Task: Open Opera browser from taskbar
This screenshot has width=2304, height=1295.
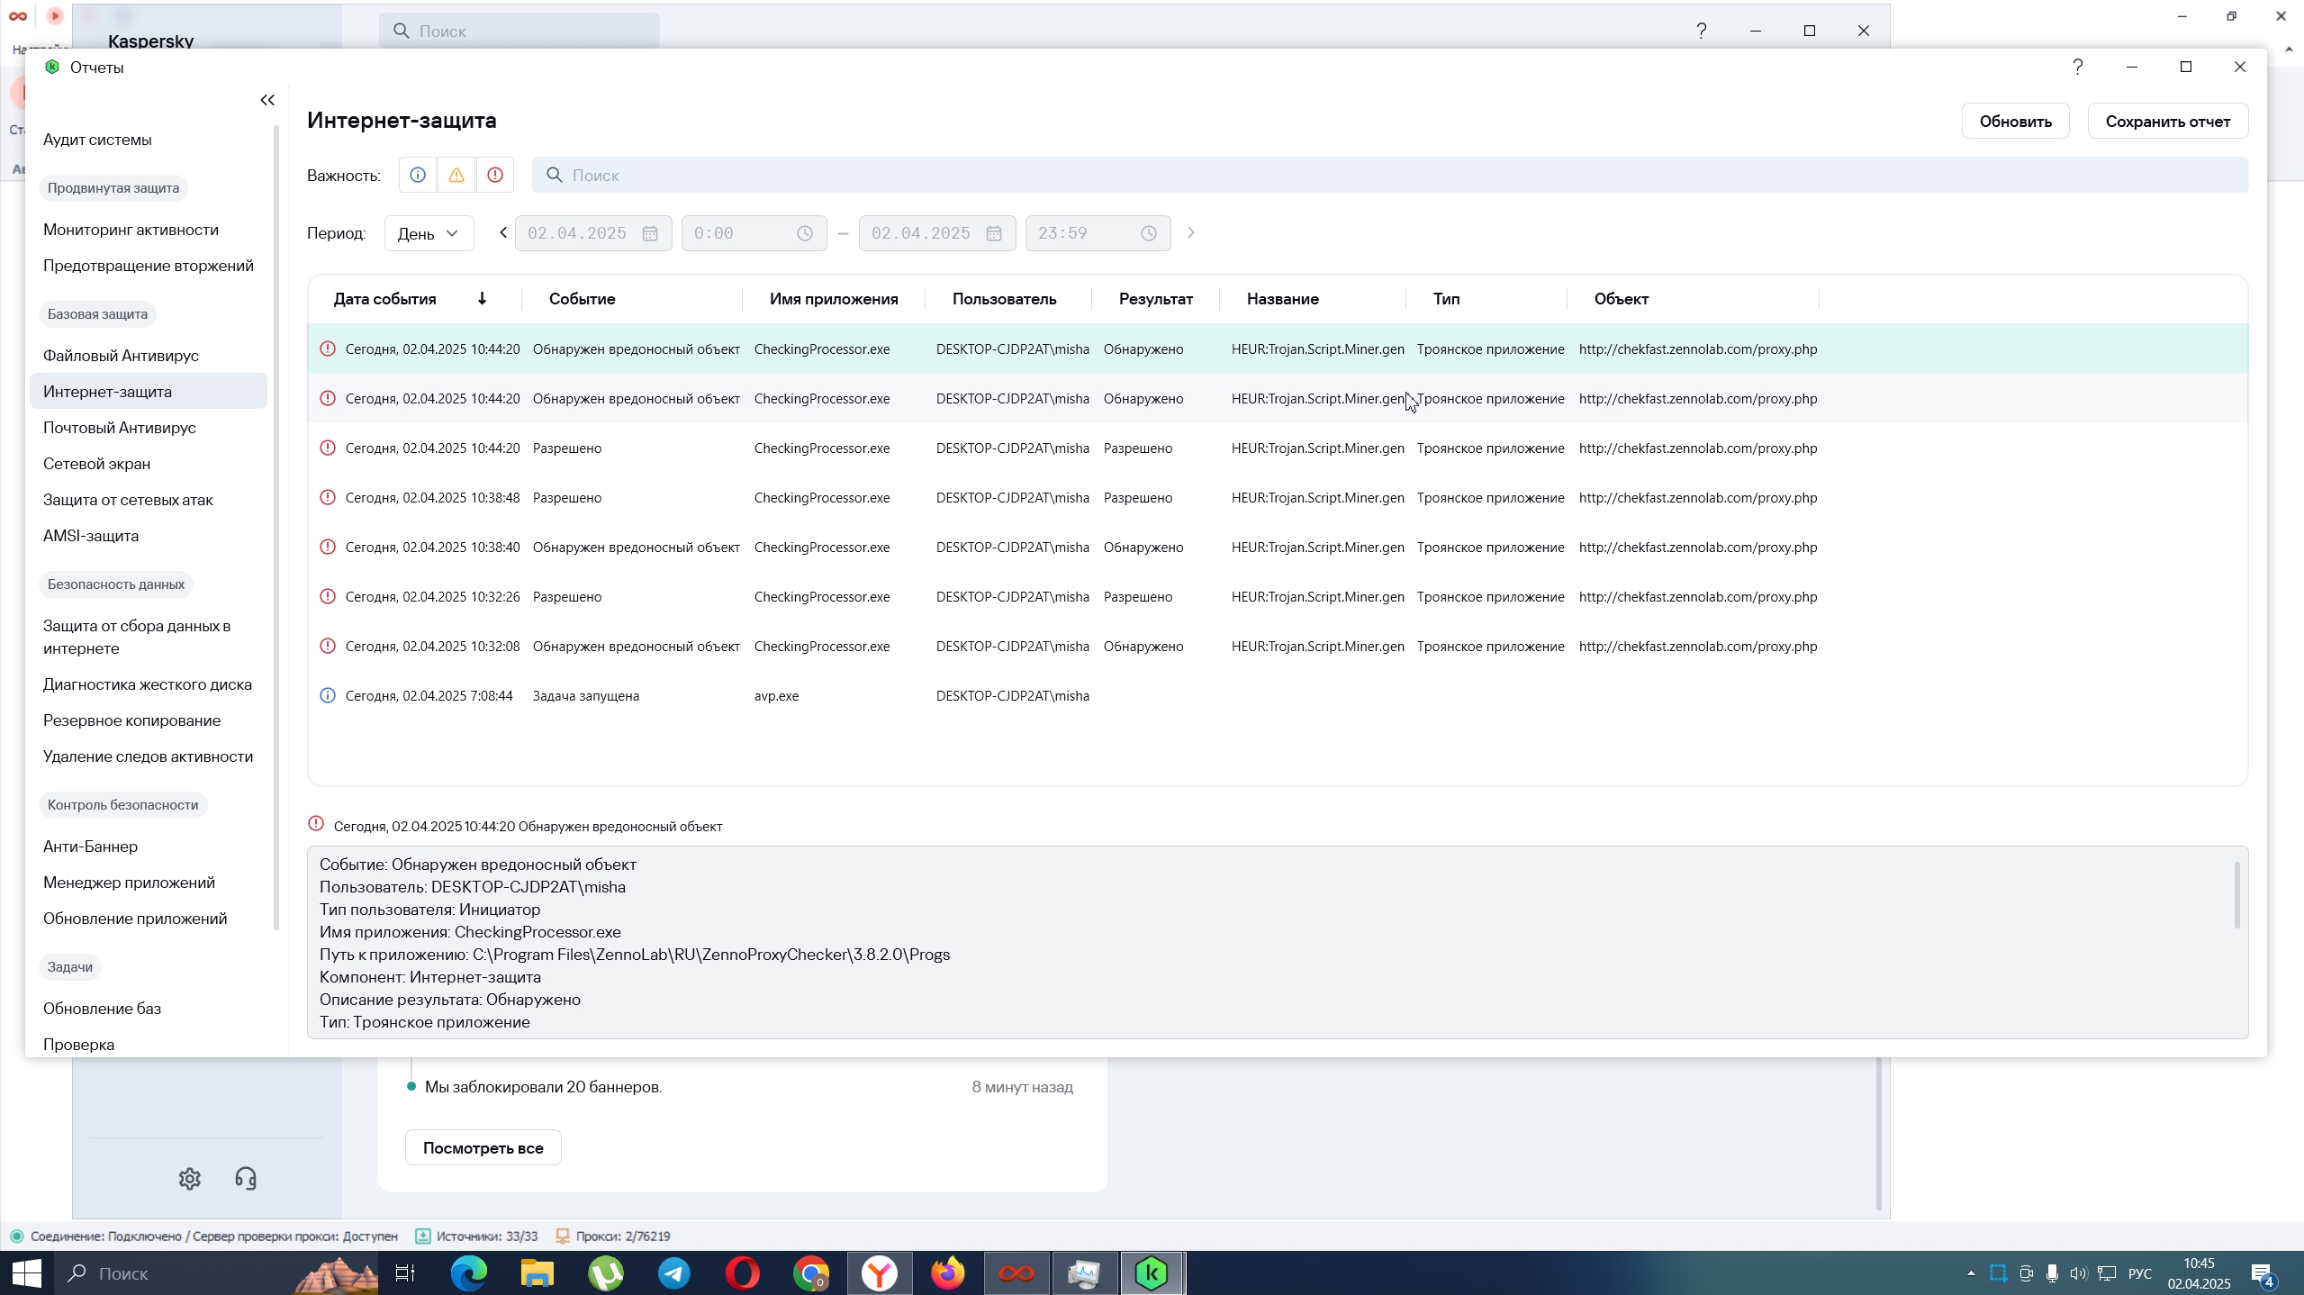Action: click(743, 1273)
